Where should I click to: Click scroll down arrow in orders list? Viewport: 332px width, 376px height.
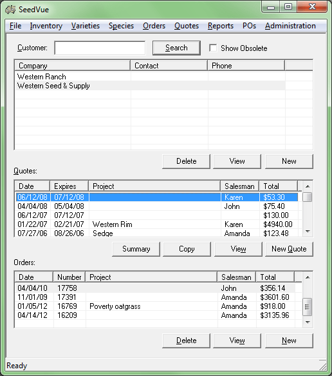click(308, 322)
